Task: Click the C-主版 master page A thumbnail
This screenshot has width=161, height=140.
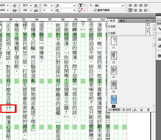Action: [x=148, y=32]
